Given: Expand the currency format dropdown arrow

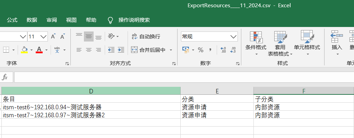Looking at the screenshot, I should point(193,50).
